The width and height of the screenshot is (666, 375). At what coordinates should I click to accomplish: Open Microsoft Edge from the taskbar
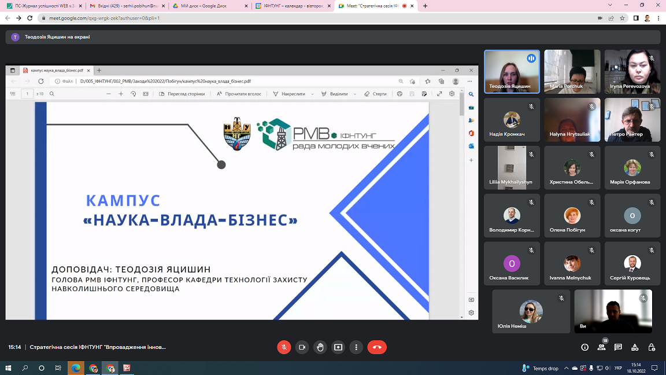(x=76, y=368)
